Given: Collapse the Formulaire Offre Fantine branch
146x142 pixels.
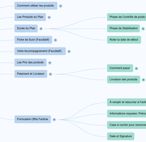Looking at the screenshot, I should (54, 119).
